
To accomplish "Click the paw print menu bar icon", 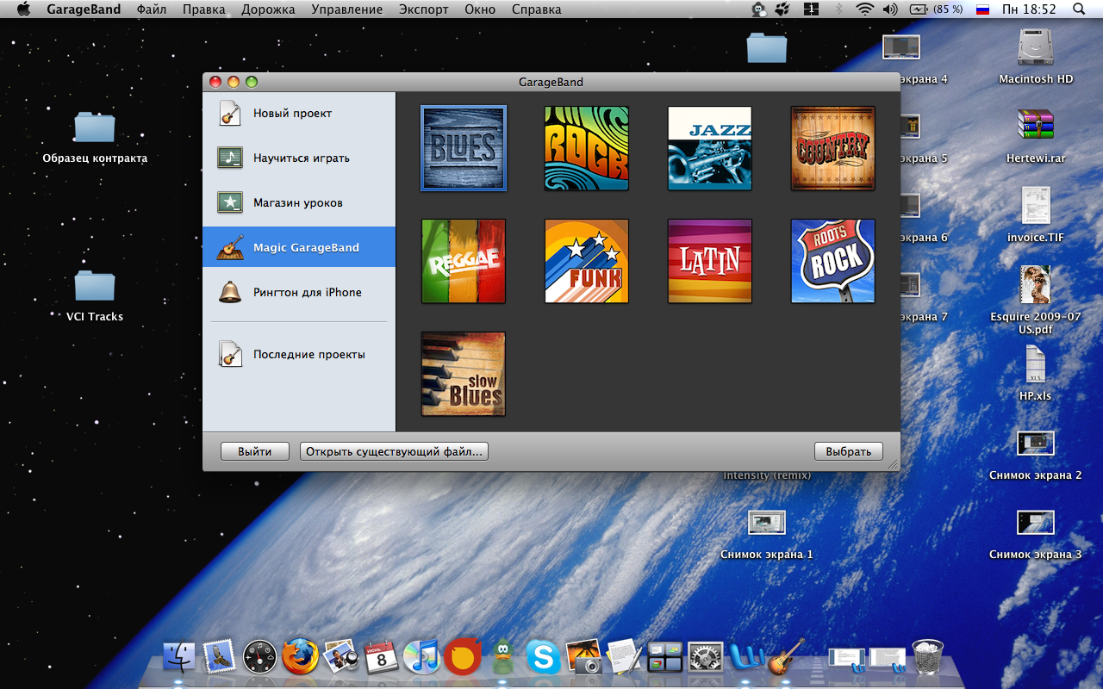I will tap(782, 9).
